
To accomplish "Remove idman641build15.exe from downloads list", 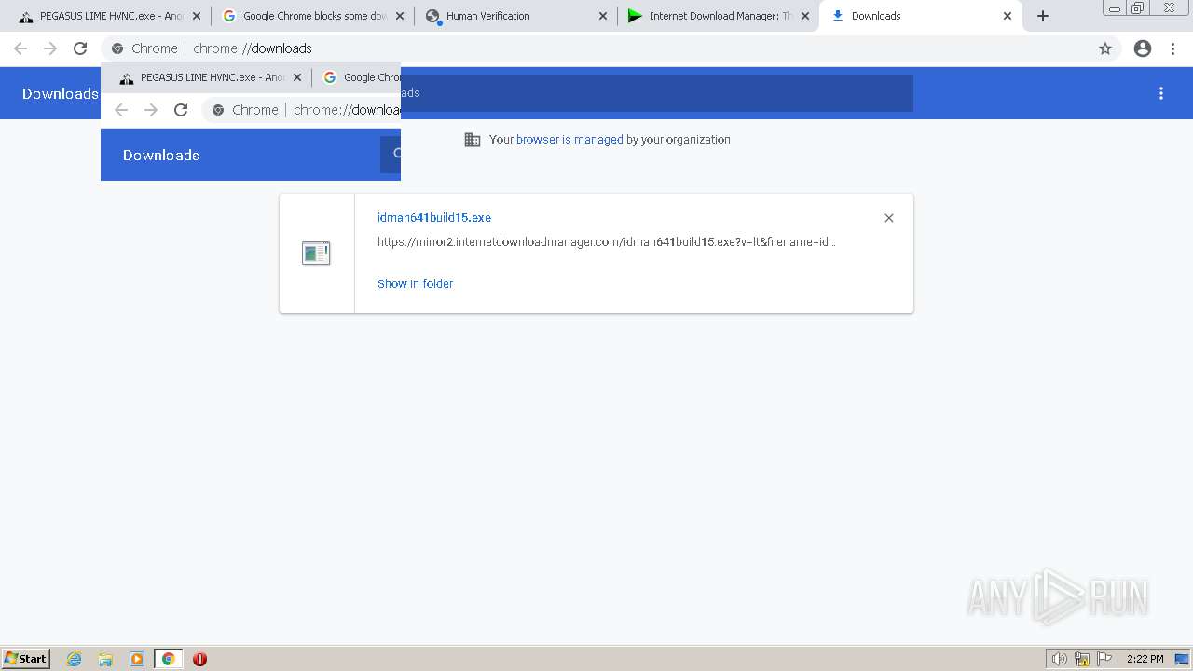I will point(889,218).
